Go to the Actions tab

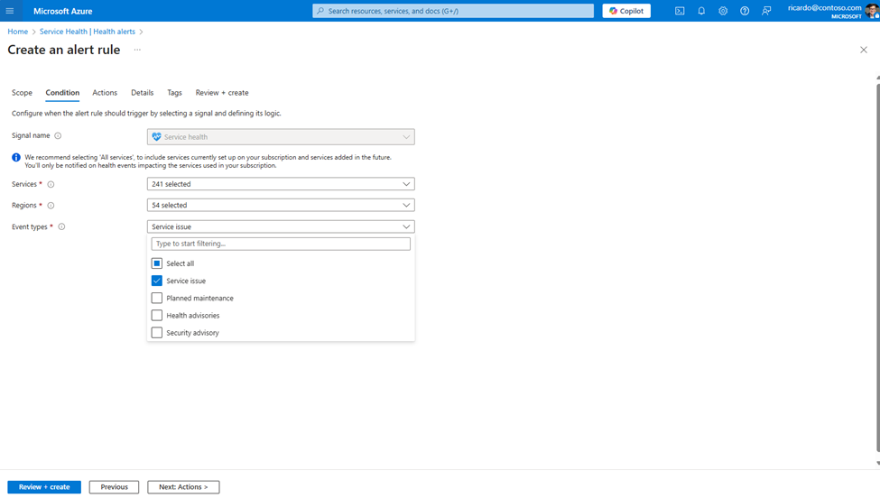point(105,93)
